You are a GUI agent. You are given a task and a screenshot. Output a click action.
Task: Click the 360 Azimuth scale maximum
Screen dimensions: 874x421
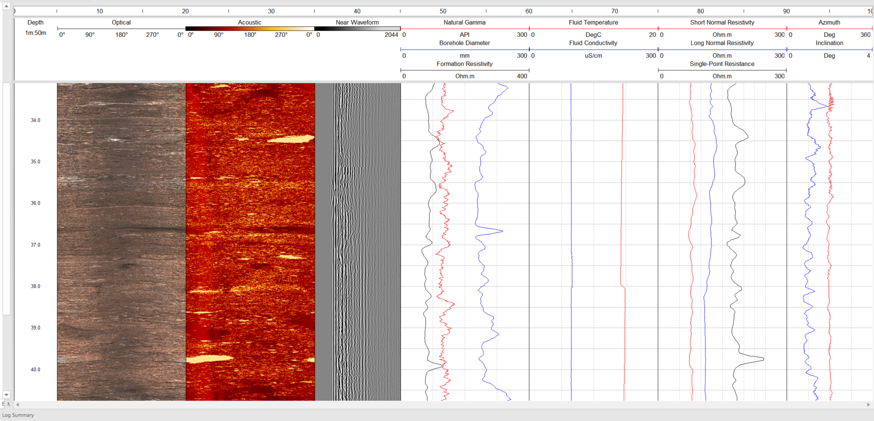[865, 35]
